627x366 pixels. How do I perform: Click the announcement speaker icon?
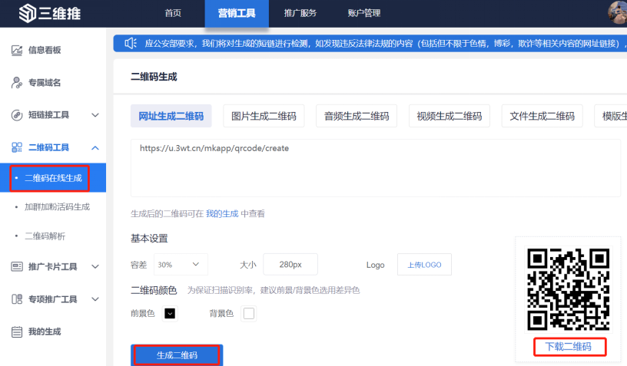tap(131, 43)
